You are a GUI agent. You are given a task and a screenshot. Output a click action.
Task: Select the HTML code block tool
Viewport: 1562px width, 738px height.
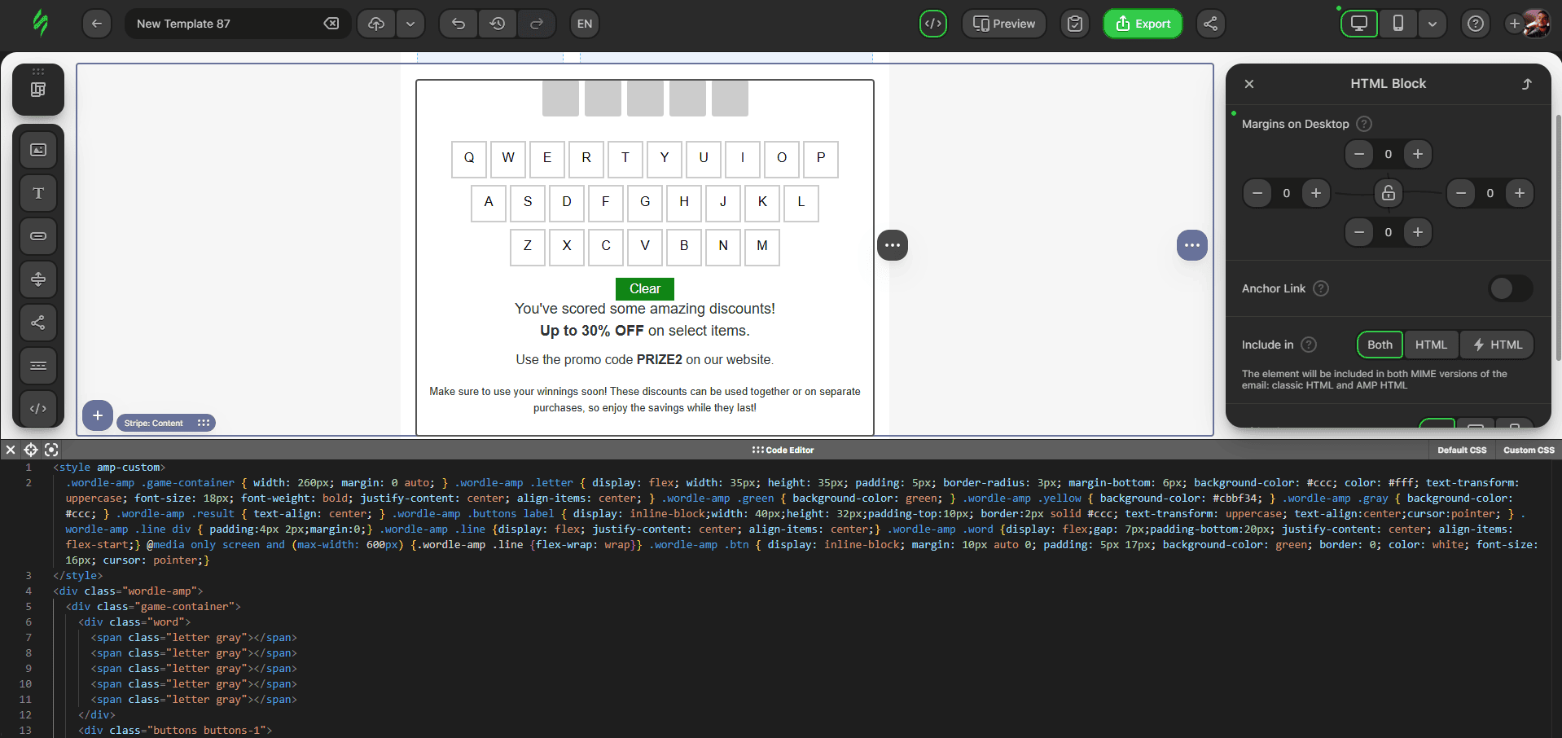point(38,409)
